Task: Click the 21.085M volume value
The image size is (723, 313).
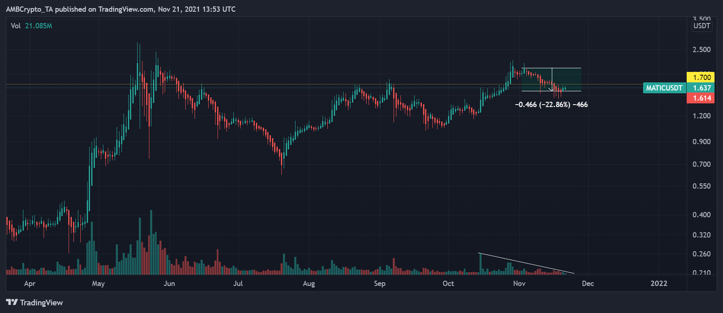Action: [38, 26]
